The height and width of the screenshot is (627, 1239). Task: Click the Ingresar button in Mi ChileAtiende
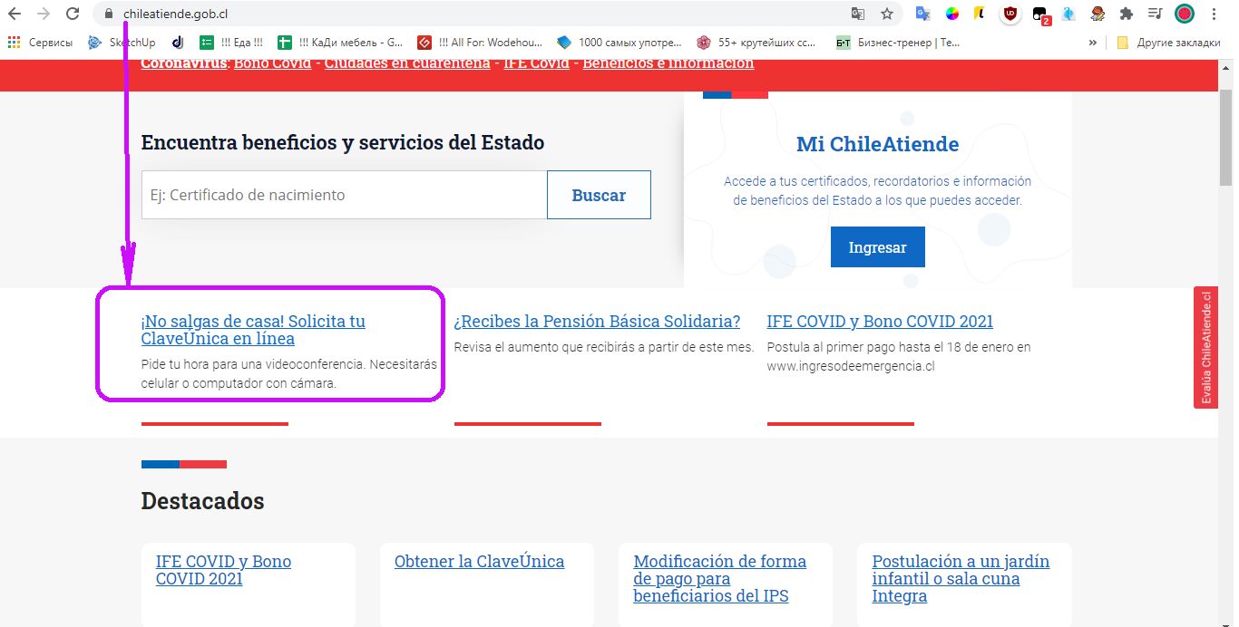pyautogui.click(x=877, y=247)
